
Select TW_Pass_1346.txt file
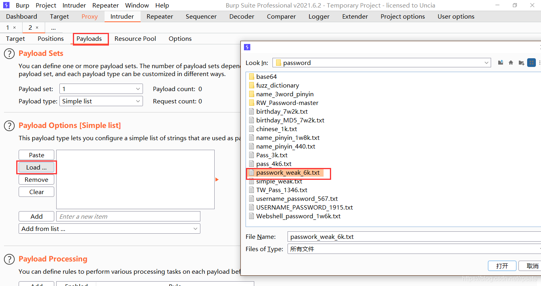pyautogui.click(x=278, y=190)
